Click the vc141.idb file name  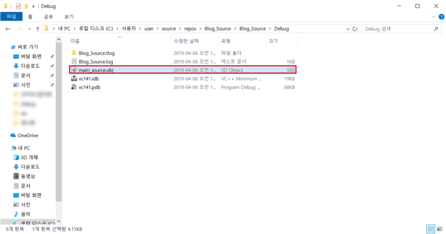tap(89, 78)
